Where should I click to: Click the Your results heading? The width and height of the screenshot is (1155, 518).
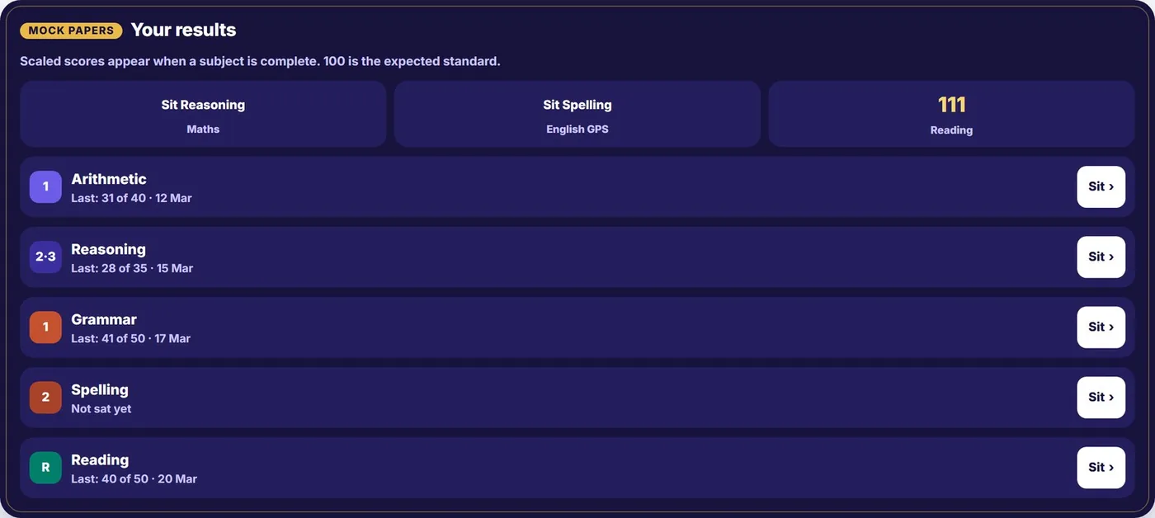pos(183,30)
